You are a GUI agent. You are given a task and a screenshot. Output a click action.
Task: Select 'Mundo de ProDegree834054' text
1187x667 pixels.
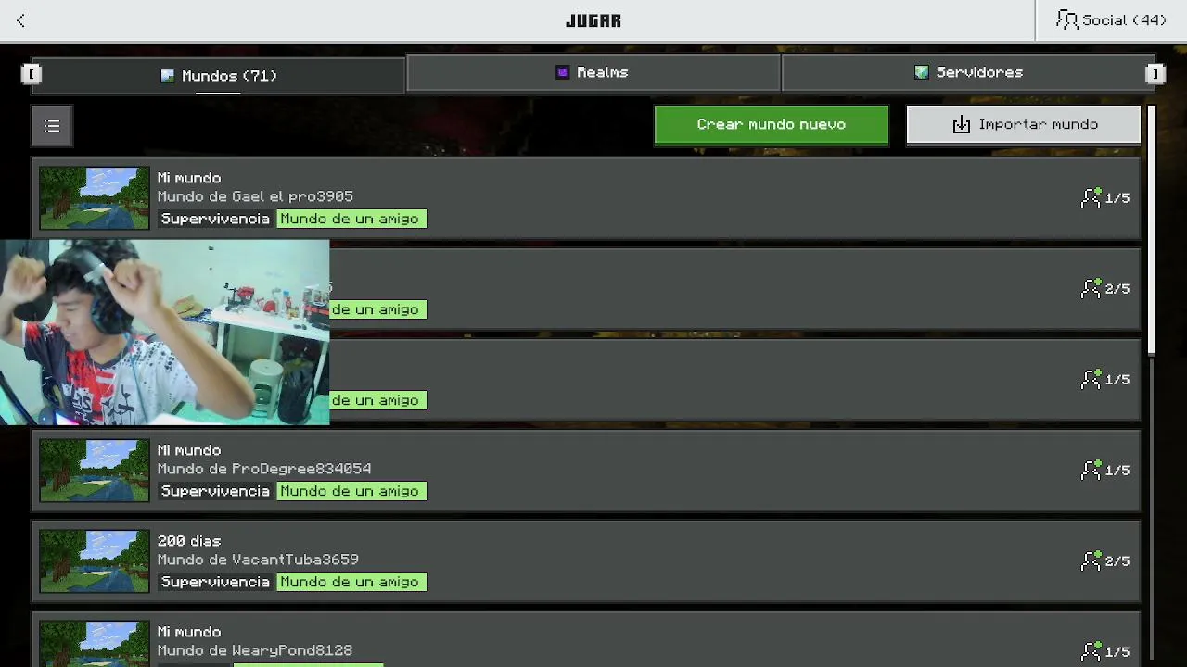tap(264, 469)
